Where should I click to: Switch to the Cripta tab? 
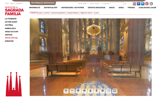click(x=47, y=13)
